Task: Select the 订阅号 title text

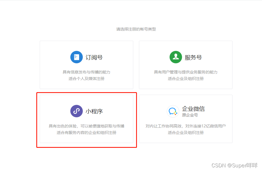Action: 94,57
